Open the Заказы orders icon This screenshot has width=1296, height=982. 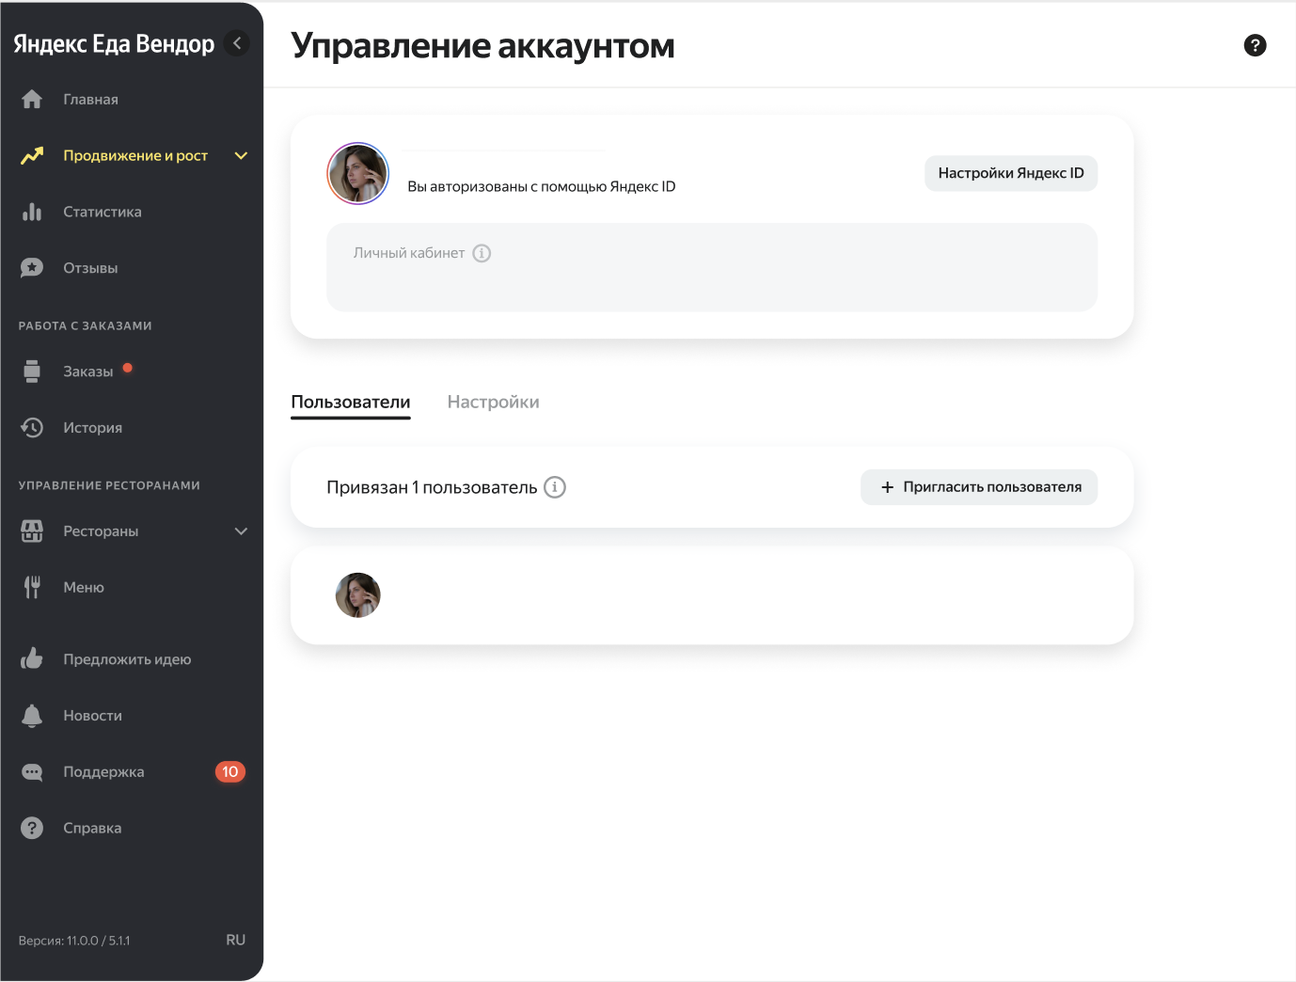[x=32, y=372]
